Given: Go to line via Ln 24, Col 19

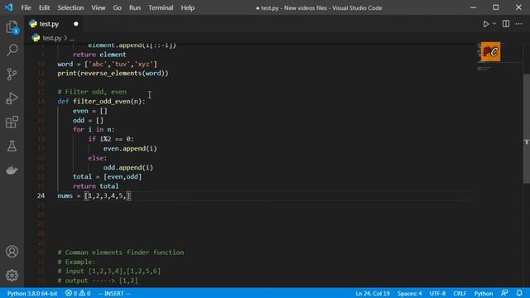Looking at the screenshot, I should tap(373, 293).
